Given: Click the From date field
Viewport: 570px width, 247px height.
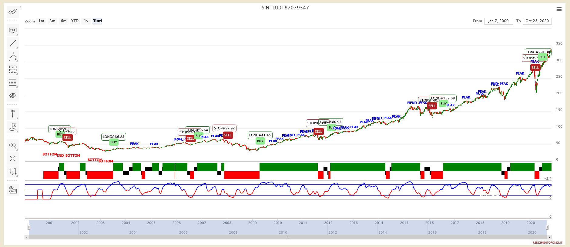Looking at the screenshot, I should pyautogui.click(x=498, y=21).
